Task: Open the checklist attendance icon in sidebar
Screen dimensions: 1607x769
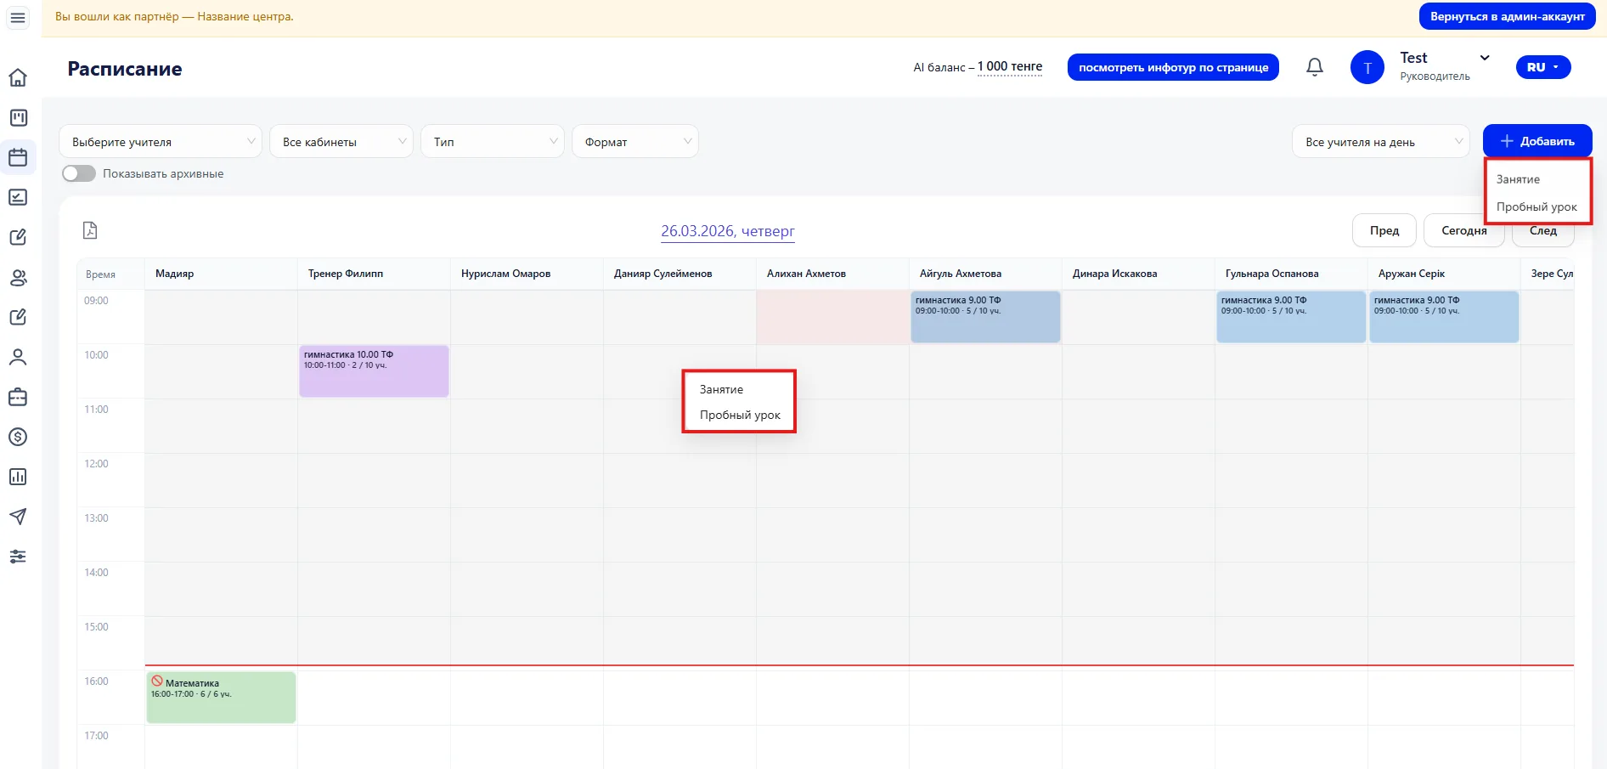Action: [18, 197]
